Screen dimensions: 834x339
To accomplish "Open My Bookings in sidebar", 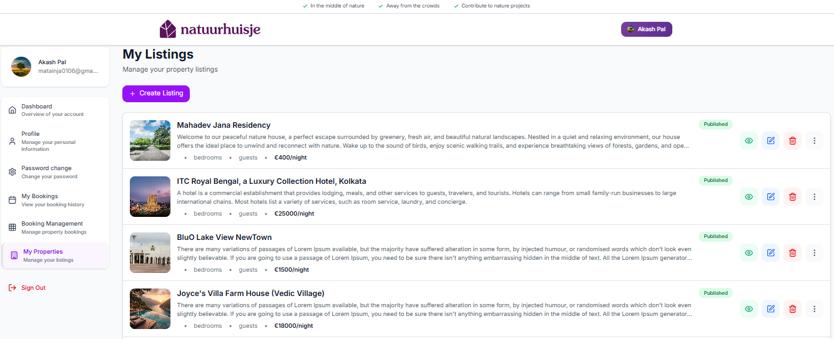I will coord(55,200).
